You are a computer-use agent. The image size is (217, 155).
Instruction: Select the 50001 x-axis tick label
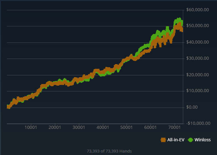[x=127, y=127]
